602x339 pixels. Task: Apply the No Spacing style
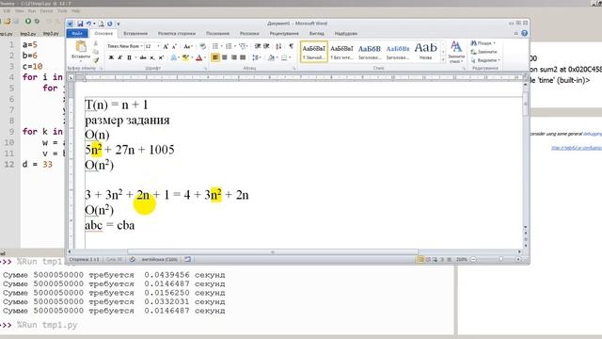[341, 52]
